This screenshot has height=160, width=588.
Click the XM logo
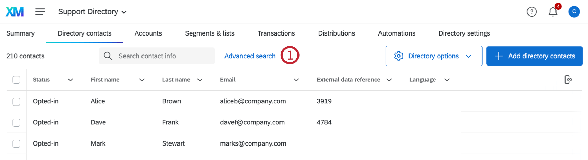coord(15,12)
